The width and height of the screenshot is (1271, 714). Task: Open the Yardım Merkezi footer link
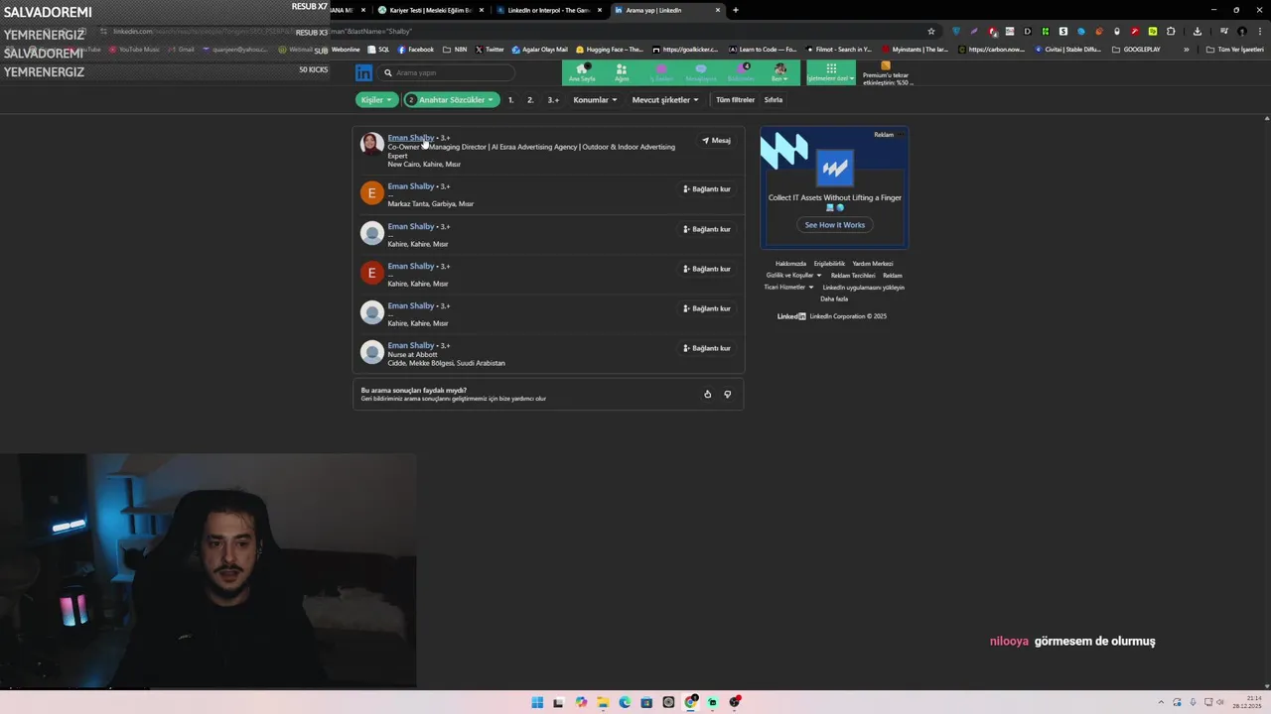(873, 264)
